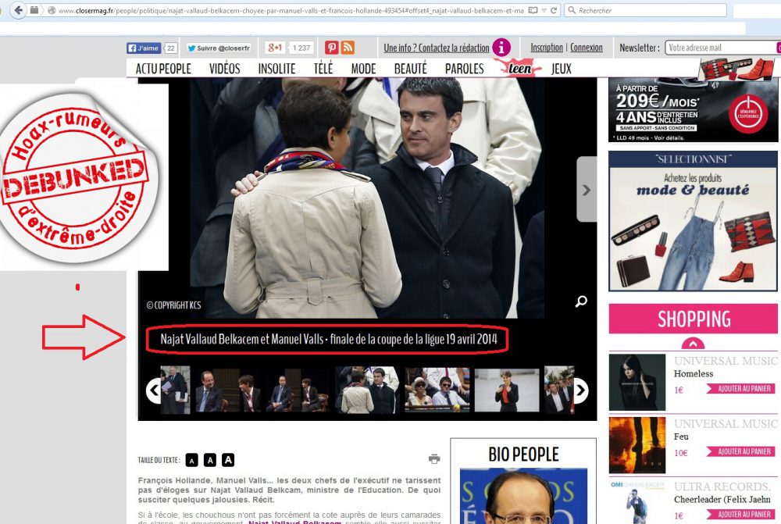Open the TÉLÉ menu
The width and height of the screenshot is (781, 524).
click(x=323, y=69)
